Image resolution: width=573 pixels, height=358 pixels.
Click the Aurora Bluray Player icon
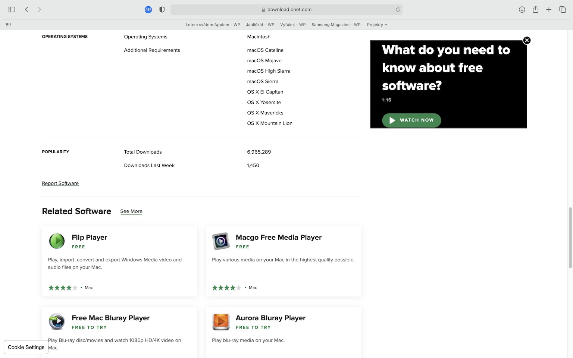click(221, 321)
